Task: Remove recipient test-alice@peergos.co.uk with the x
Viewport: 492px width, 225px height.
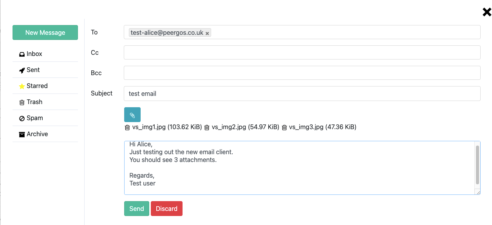Action: (207, 33)
